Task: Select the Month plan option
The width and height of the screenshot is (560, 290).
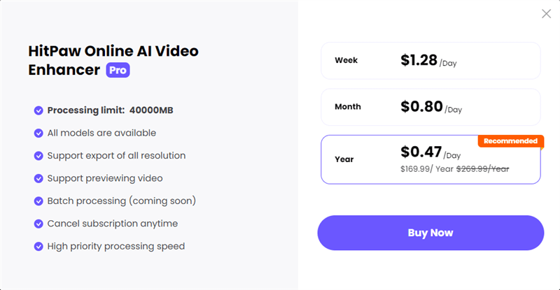Action: tap(430, 107)
